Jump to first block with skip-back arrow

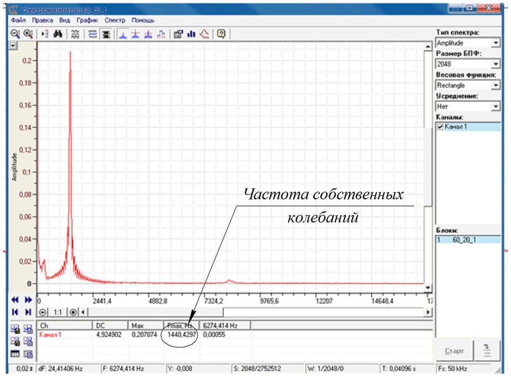pyautogui.click(x=15, y=311)
